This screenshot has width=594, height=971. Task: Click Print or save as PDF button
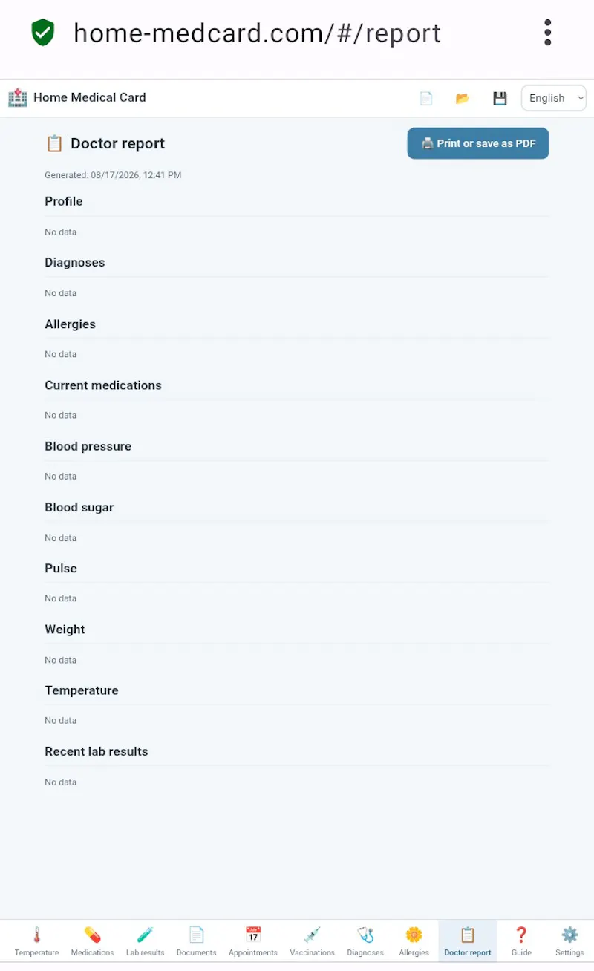pyautogui.click(x=478, y=143)
